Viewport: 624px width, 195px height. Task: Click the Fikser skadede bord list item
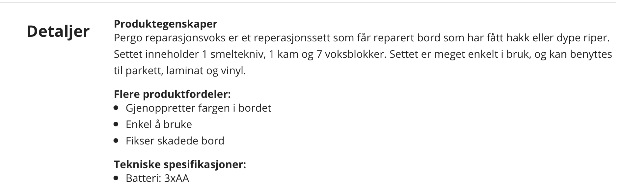click(x=175, y=141)
